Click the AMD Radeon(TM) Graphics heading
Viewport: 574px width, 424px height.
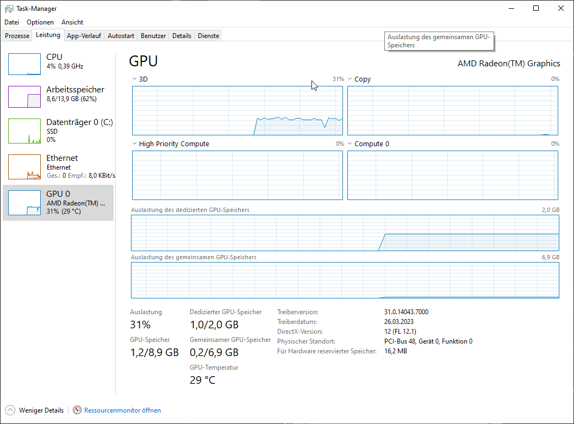click(x=509, y=64)
